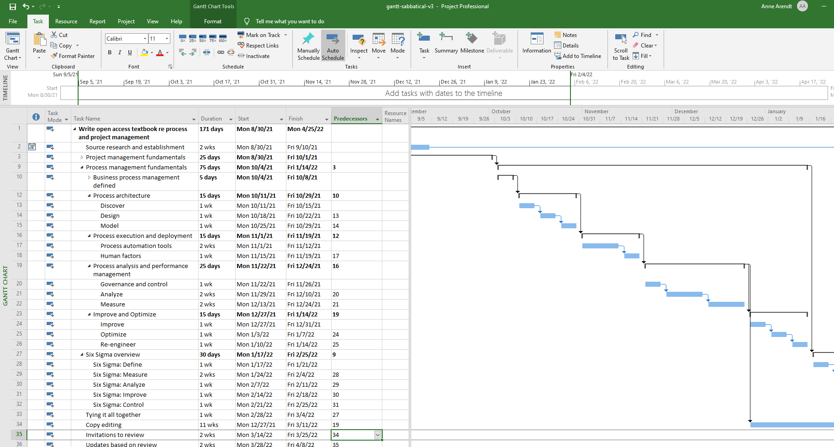Image resolution: width=834 pixels, height=447 pixels.
Task: Open the font size dropdown
Action: coord(166,38)
